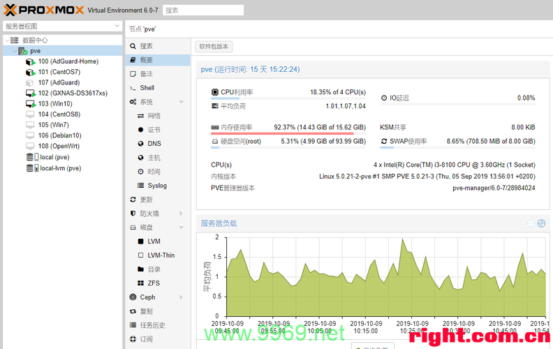Click the 内存使用率 red progress bar
This screenshot has height=349, width=553.
point(288,133)
